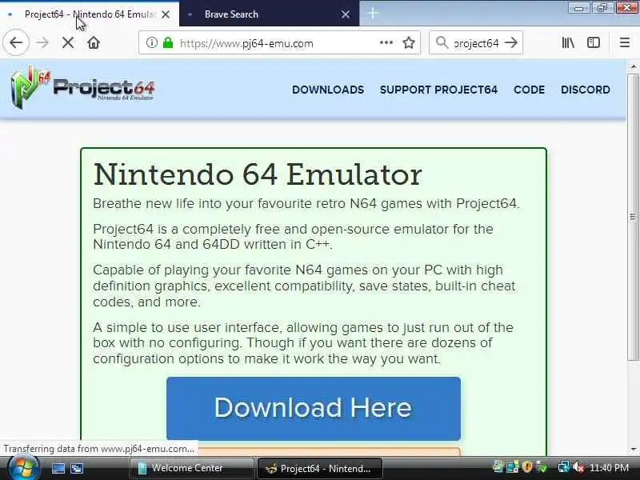Open SUPPORT PROJECT64 navigation link
Viewport: 640px width, 480px height.
click(x=438, y=90)
